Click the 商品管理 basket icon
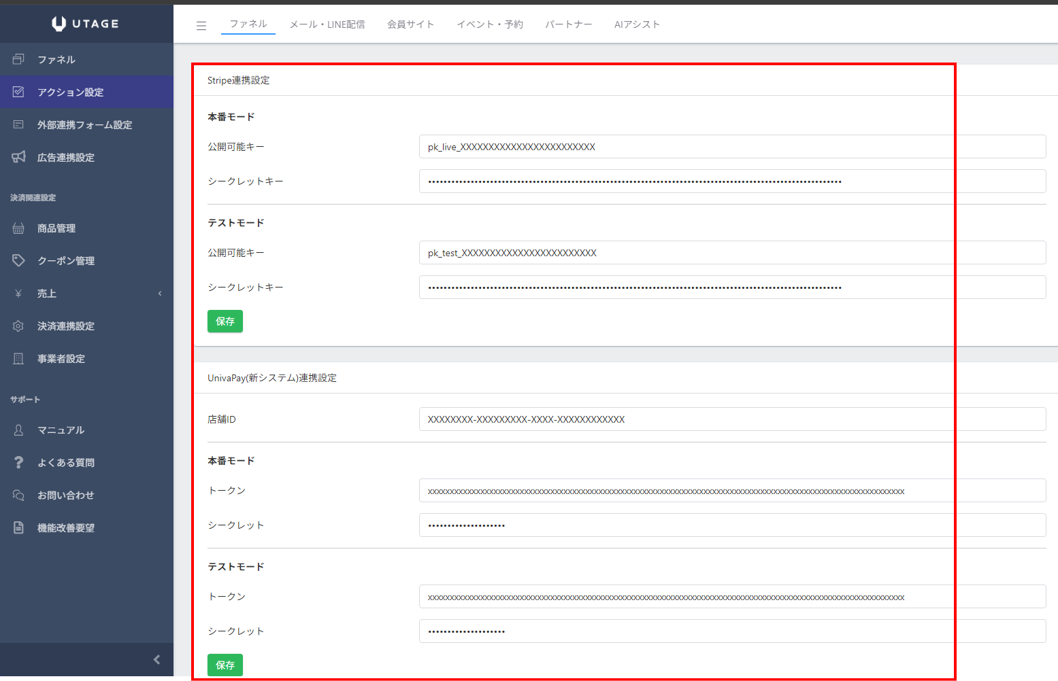The image size is (1058, 681). 18,228
